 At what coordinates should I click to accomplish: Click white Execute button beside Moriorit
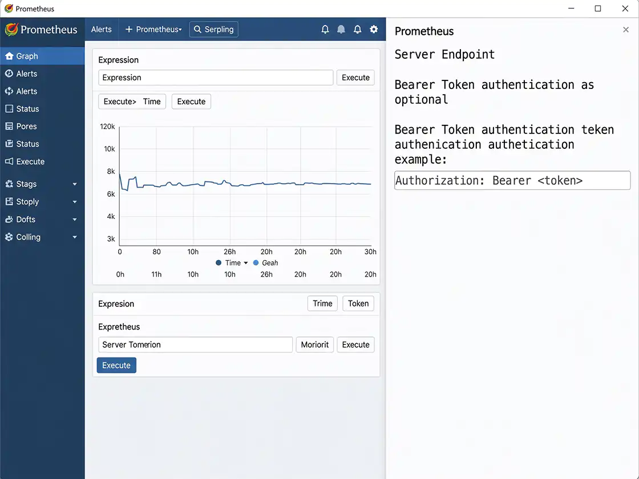point(355,344)
